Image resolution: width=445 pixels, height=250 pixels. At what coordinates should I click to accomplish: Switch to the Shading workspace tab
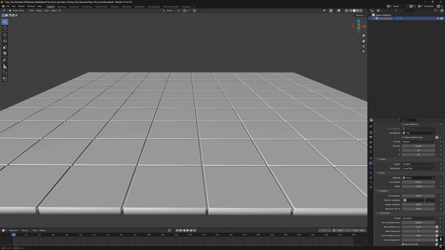(x=114, y=7)
